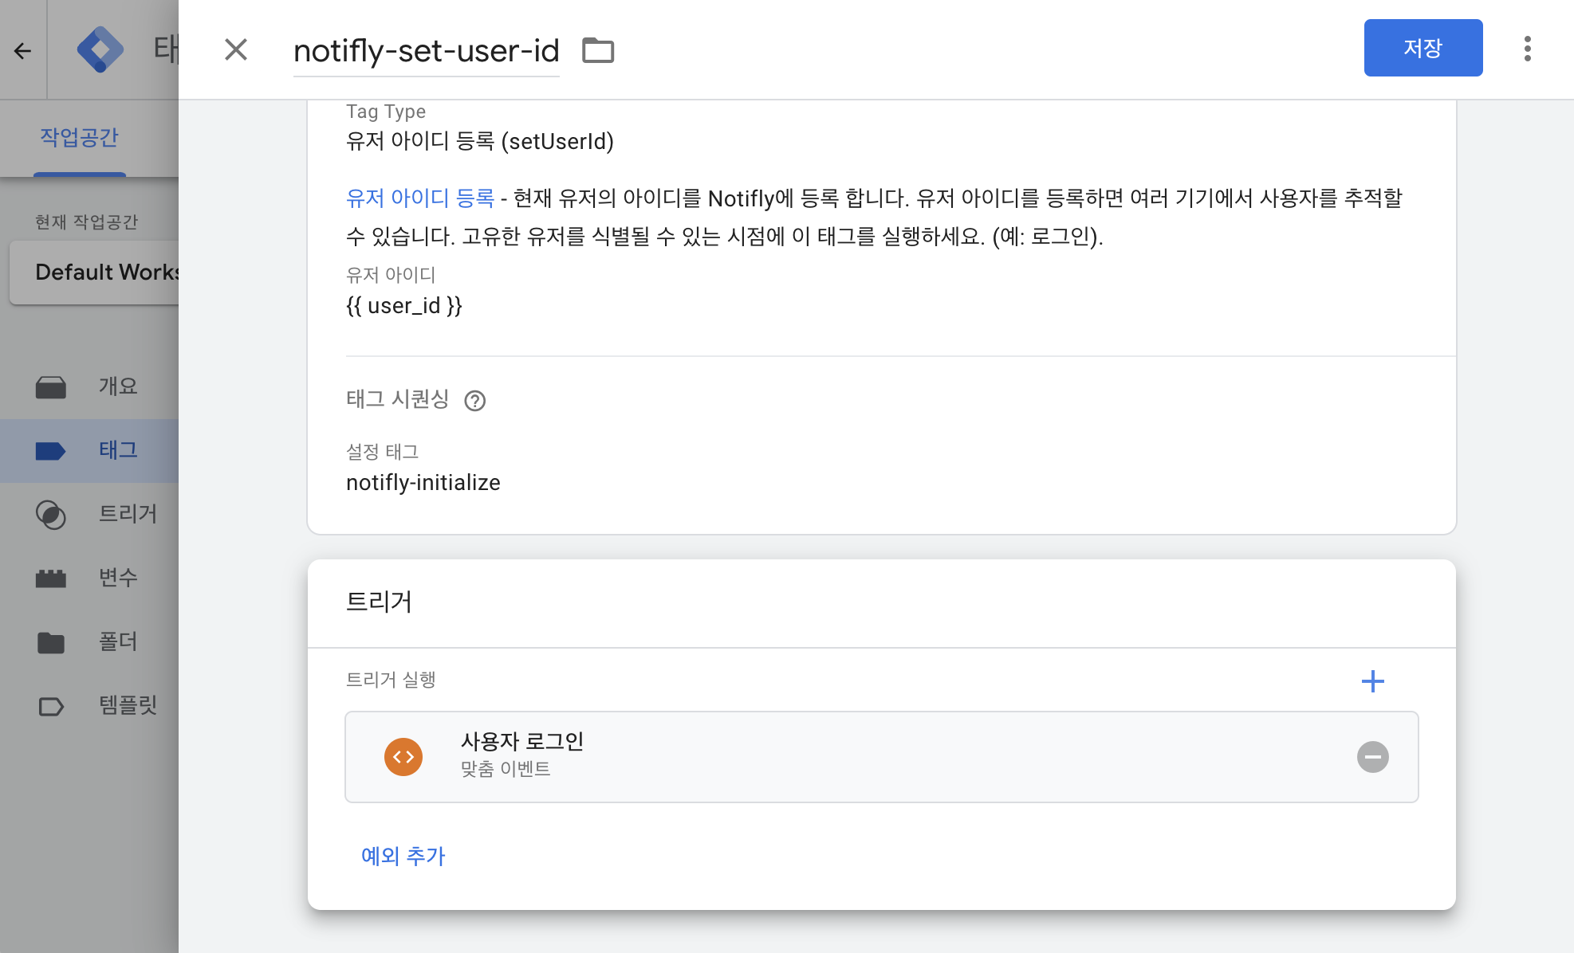This screenshot has width=1574, height=953.
Task: Open the 폴더 (Folders) section icon
Action: click(x=51, y=641)
